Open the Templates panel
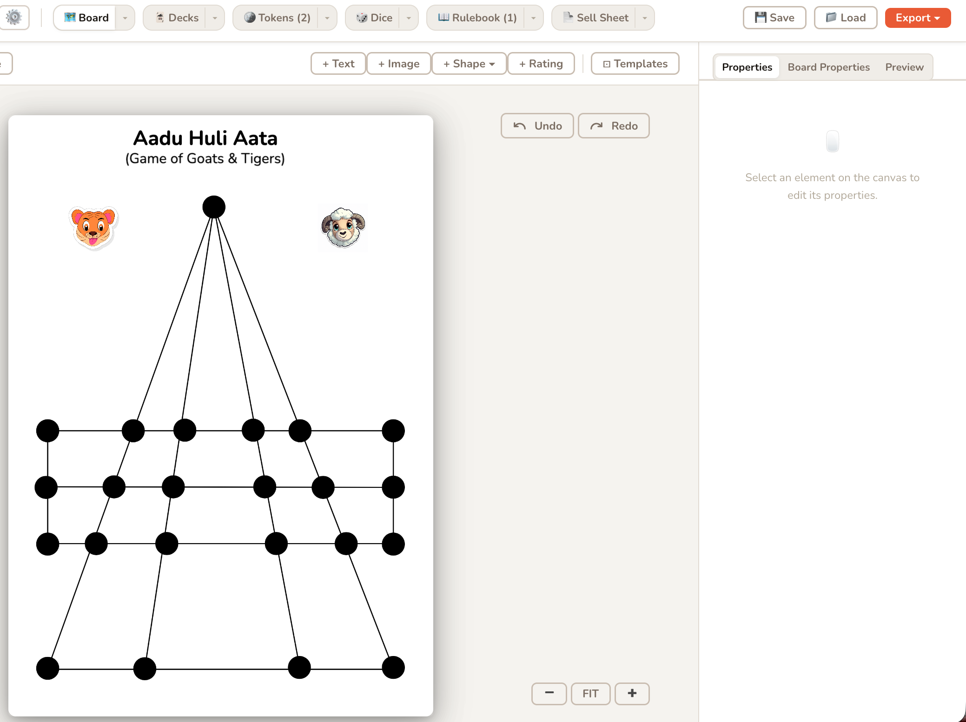This screenshot has width=966, height=722. (x=635, y=64)
